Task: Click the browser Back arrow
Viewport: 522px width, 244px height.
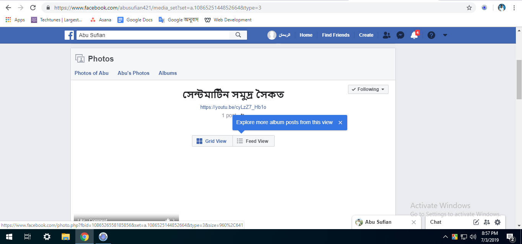Action: [x=8, y=8]
